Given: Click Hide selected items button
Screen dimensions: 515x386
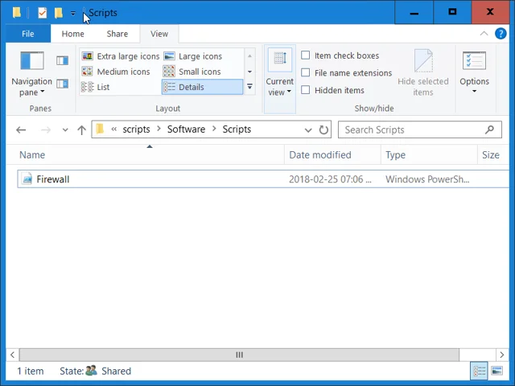Looking at the screenshot, I should tap(423, 73).
